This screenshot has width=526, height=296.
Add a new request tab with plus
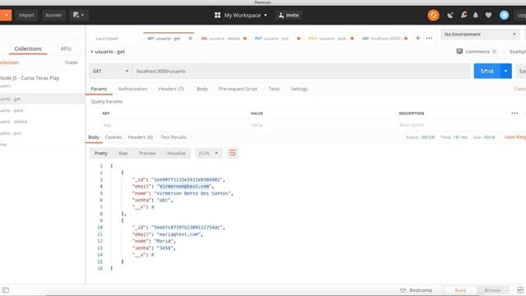tap(418, 39)
